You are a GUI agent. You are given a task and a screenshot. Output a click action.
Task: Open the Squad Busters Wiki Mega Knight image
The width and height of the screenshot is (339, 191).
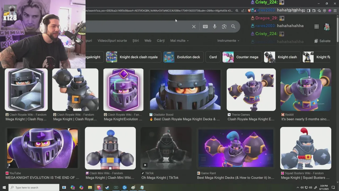click(306, 148)
